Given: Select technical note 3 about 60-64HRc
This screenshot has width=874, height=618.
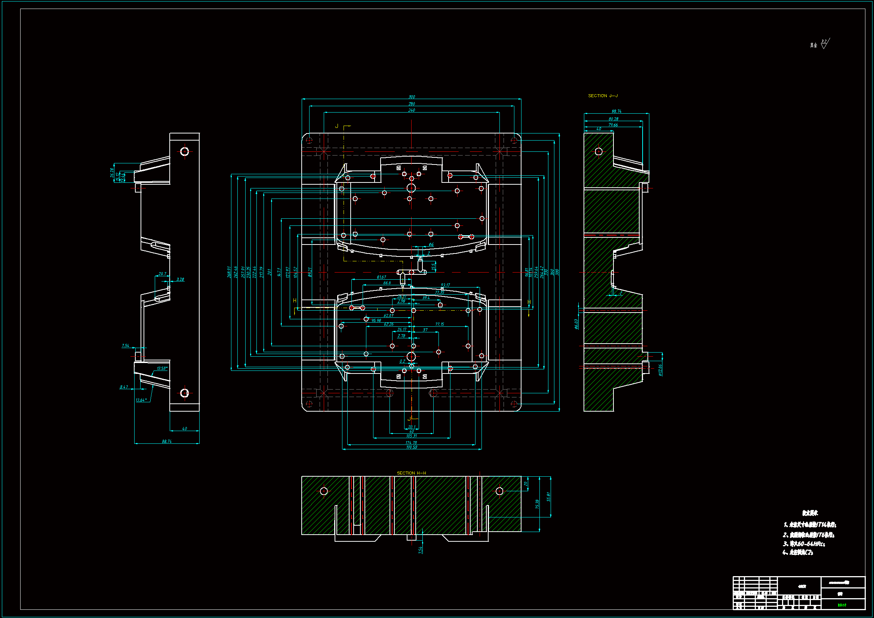Looking at the screenshot, I should point(804,544).
